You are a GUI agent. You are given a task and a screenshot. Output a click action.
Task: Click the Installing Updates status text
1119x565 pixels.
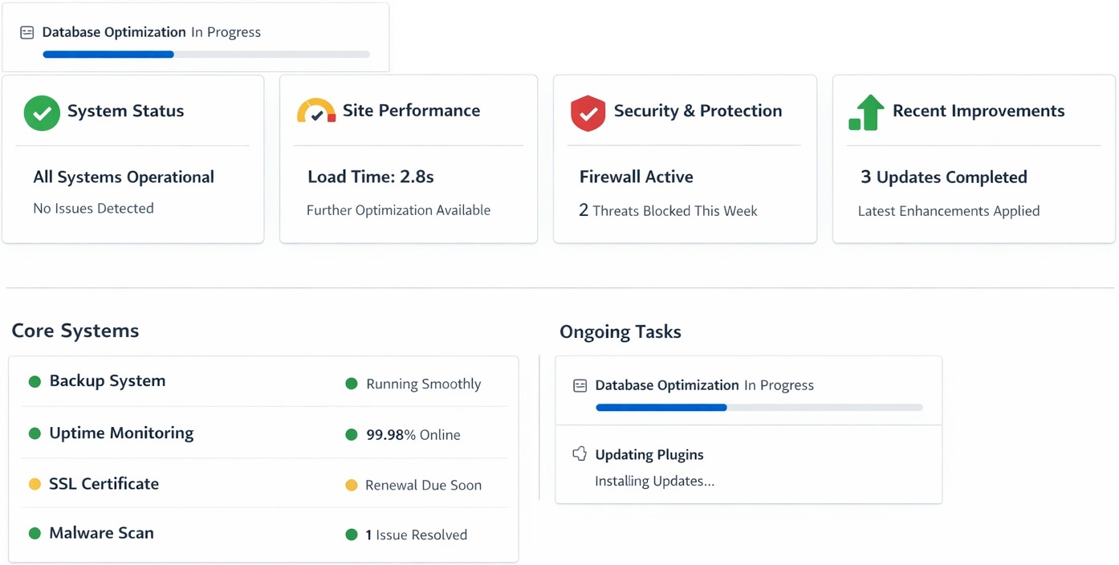[x=654, y=482]
